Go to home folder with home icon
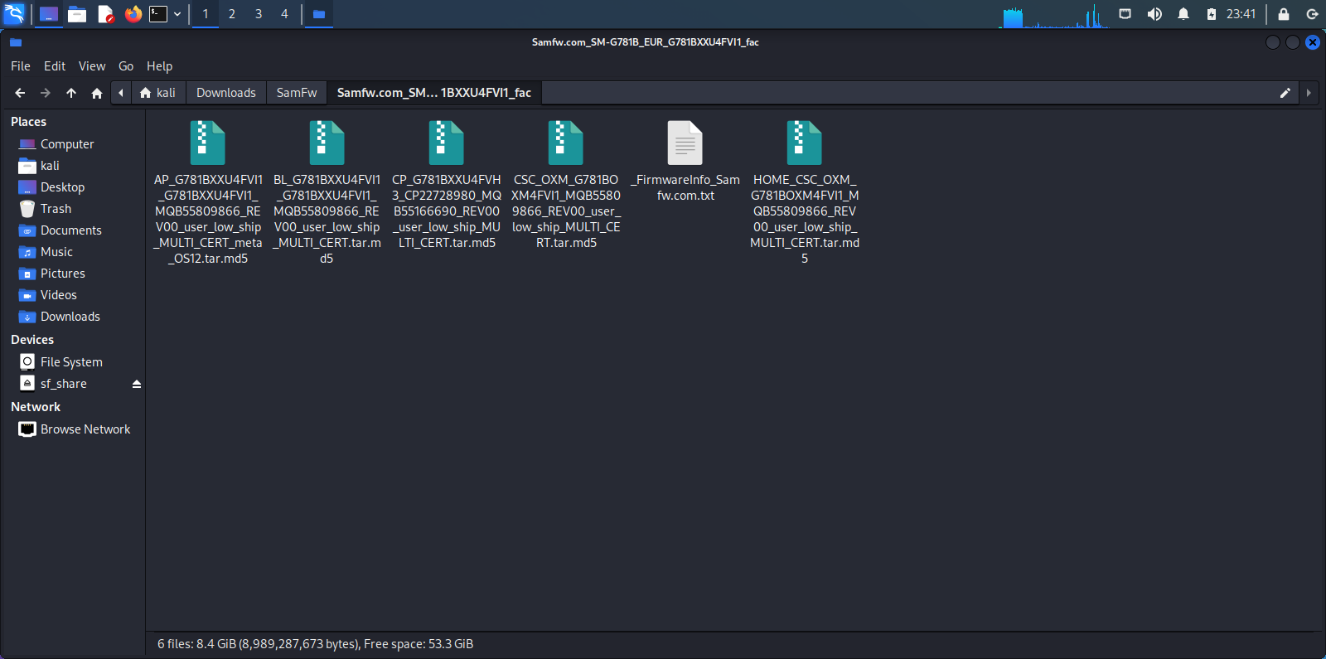Screen dimensions: 1326x659 tap(97, 93)
